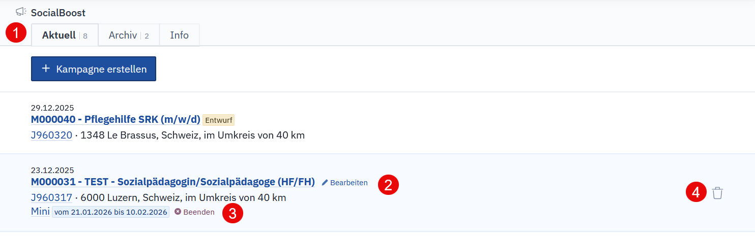Click Bearbeiten to edit the campaign

[x=345, y=183]
